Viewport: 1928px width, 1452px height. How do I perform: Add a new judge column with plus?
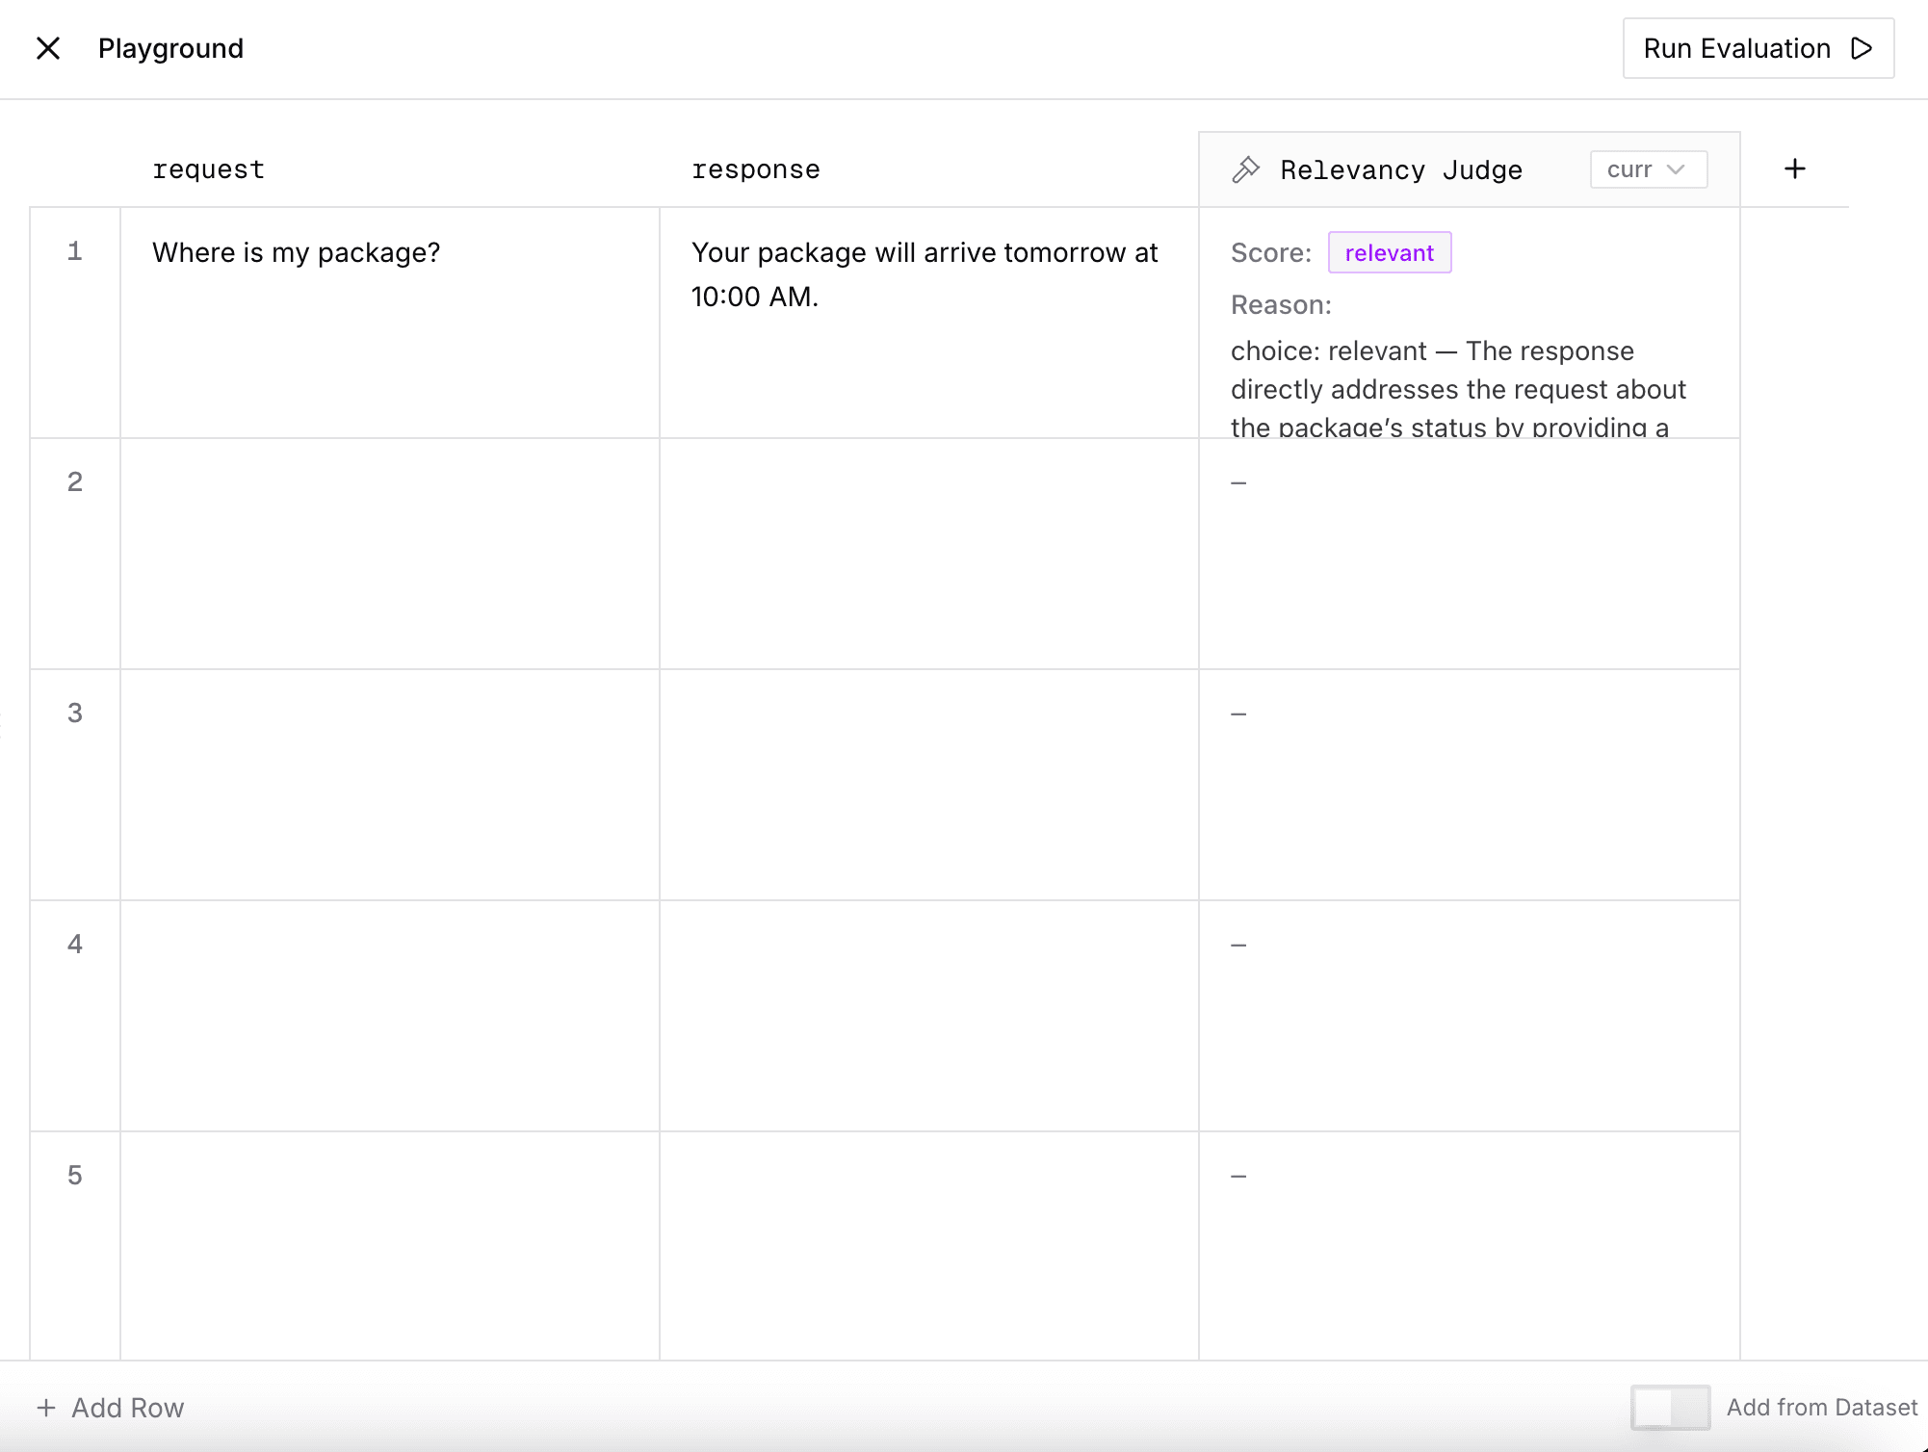1794,169
